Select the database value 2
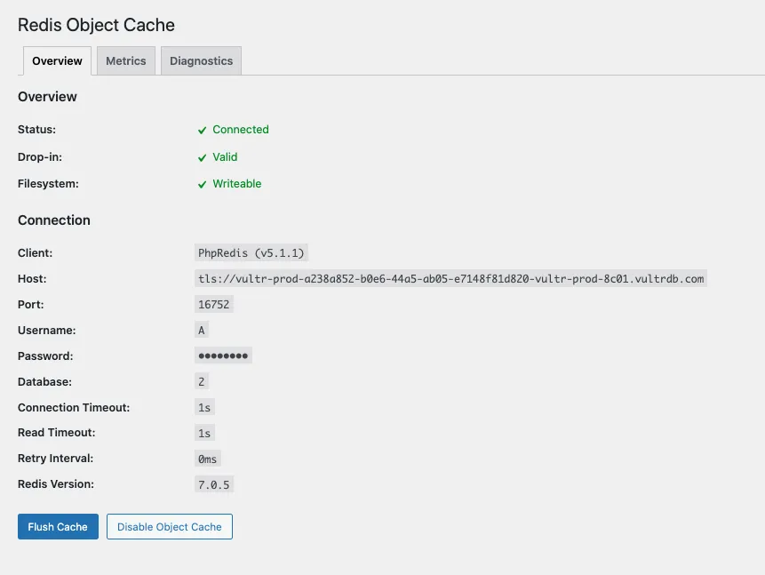The image size is (765, 575). 202,382
